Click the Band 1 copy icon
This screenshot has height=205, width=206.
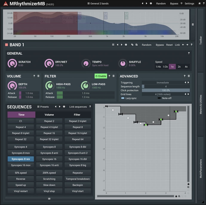[132, 45]
